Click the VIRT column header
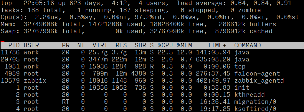This screenshot has width=304, height=112. [x=100, y=46]
